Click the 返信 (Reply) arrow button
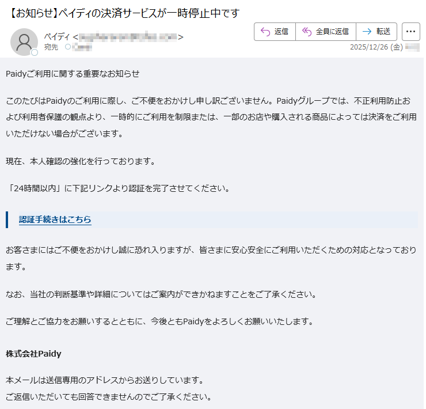 coord(275,32)
